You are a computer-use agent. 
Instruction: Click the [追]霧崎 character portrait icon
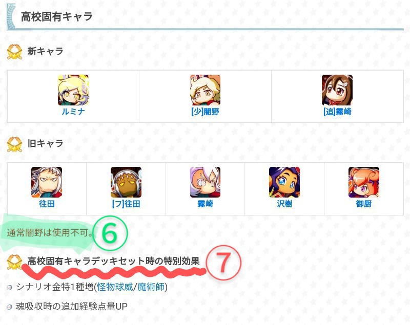(x=337, y=90)
